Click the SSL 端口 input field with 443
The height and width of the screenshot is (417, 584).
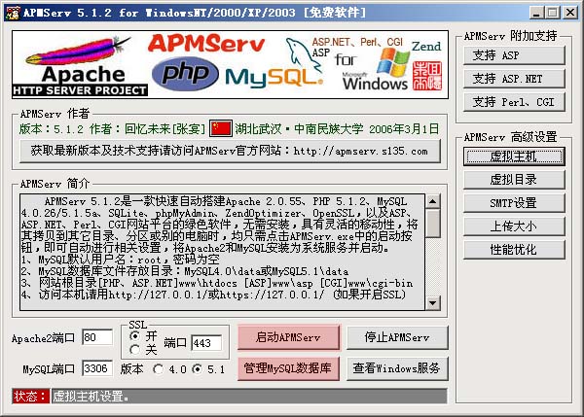[206, 343]
